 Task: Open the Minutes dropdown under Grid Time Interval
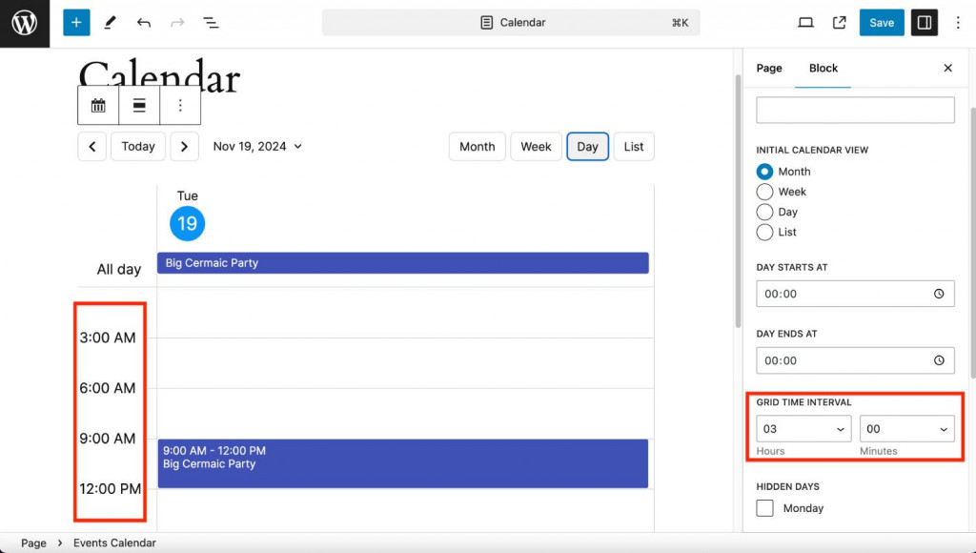point(906,428)
